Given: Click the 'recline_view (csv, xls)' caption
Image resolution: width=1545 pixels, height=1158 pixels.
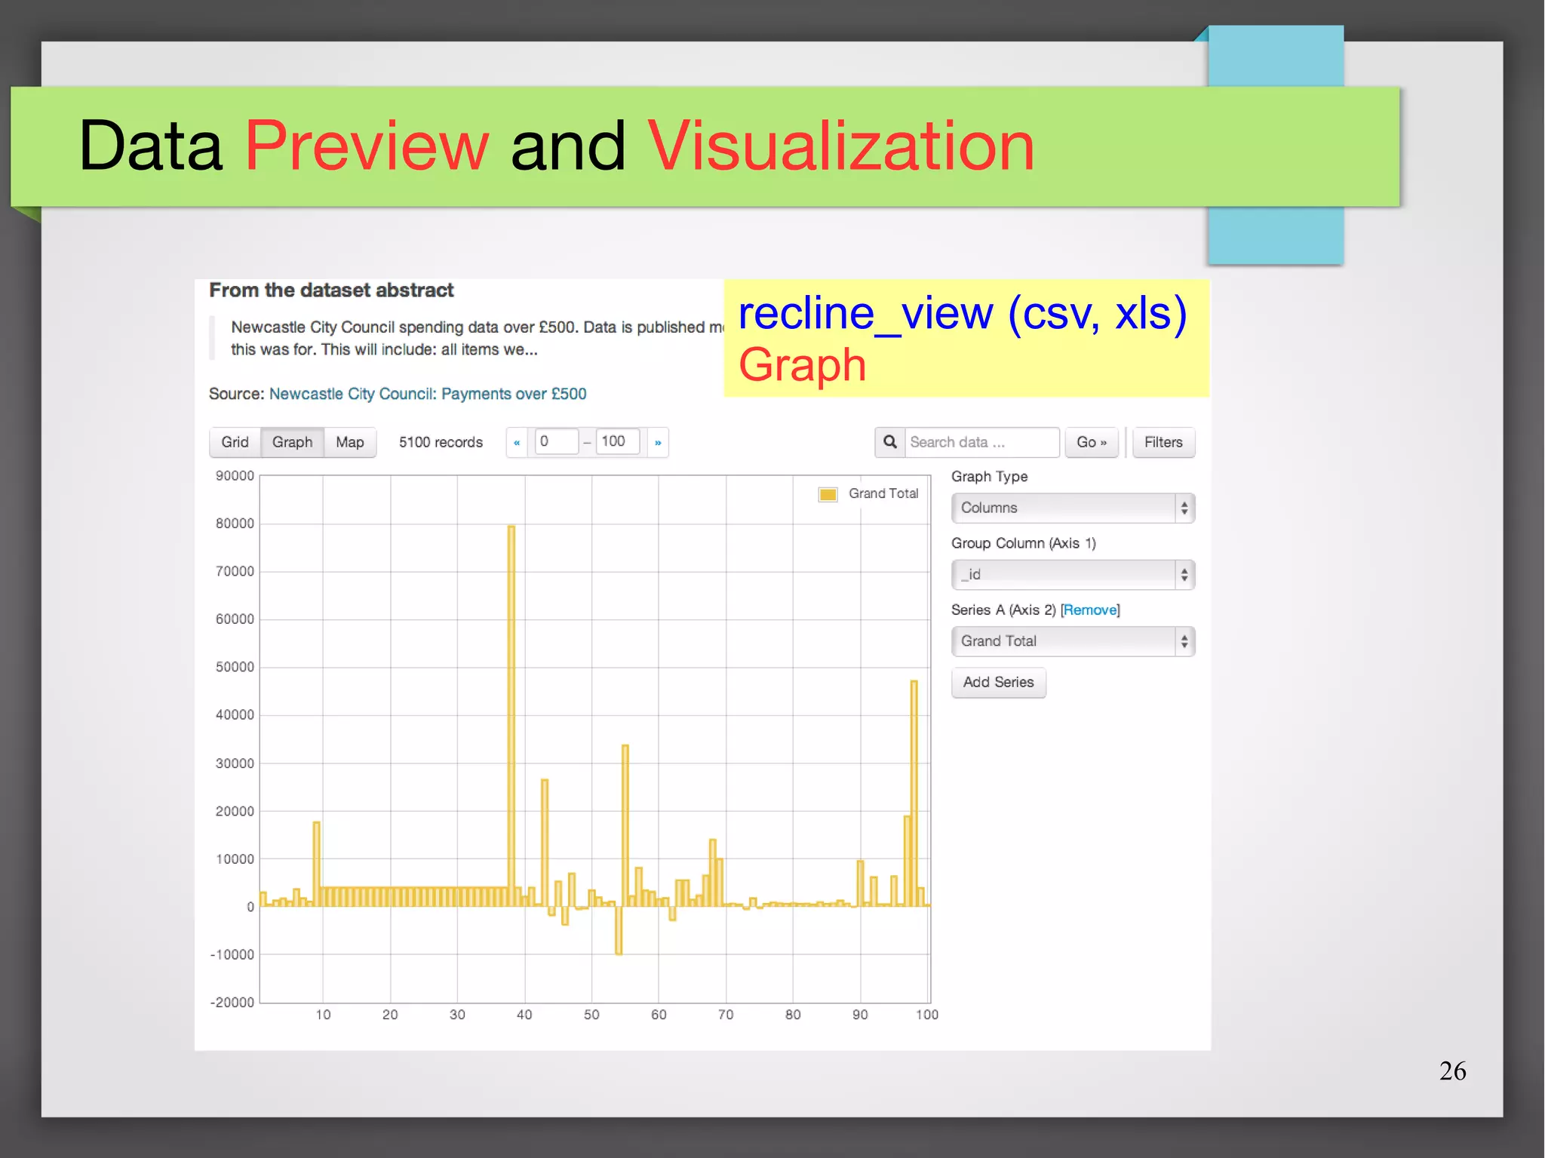Looking at the screenshot, I should [x=963, y=313].
